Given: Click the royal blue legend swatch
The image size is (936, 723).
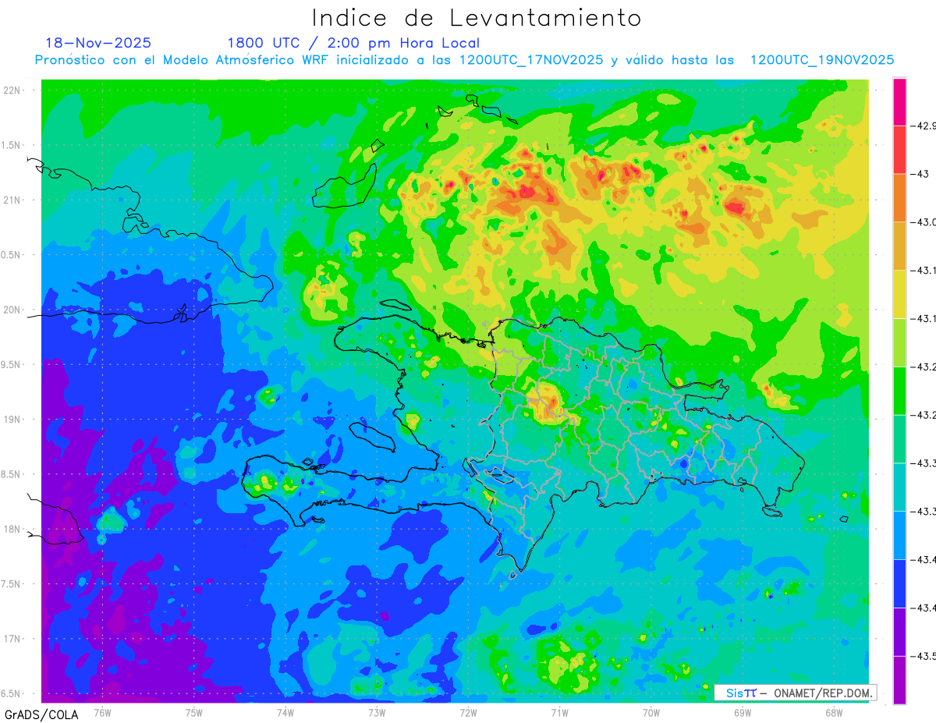Looking at the screenshot, I should pyautogui.click(x=899, y=583).
